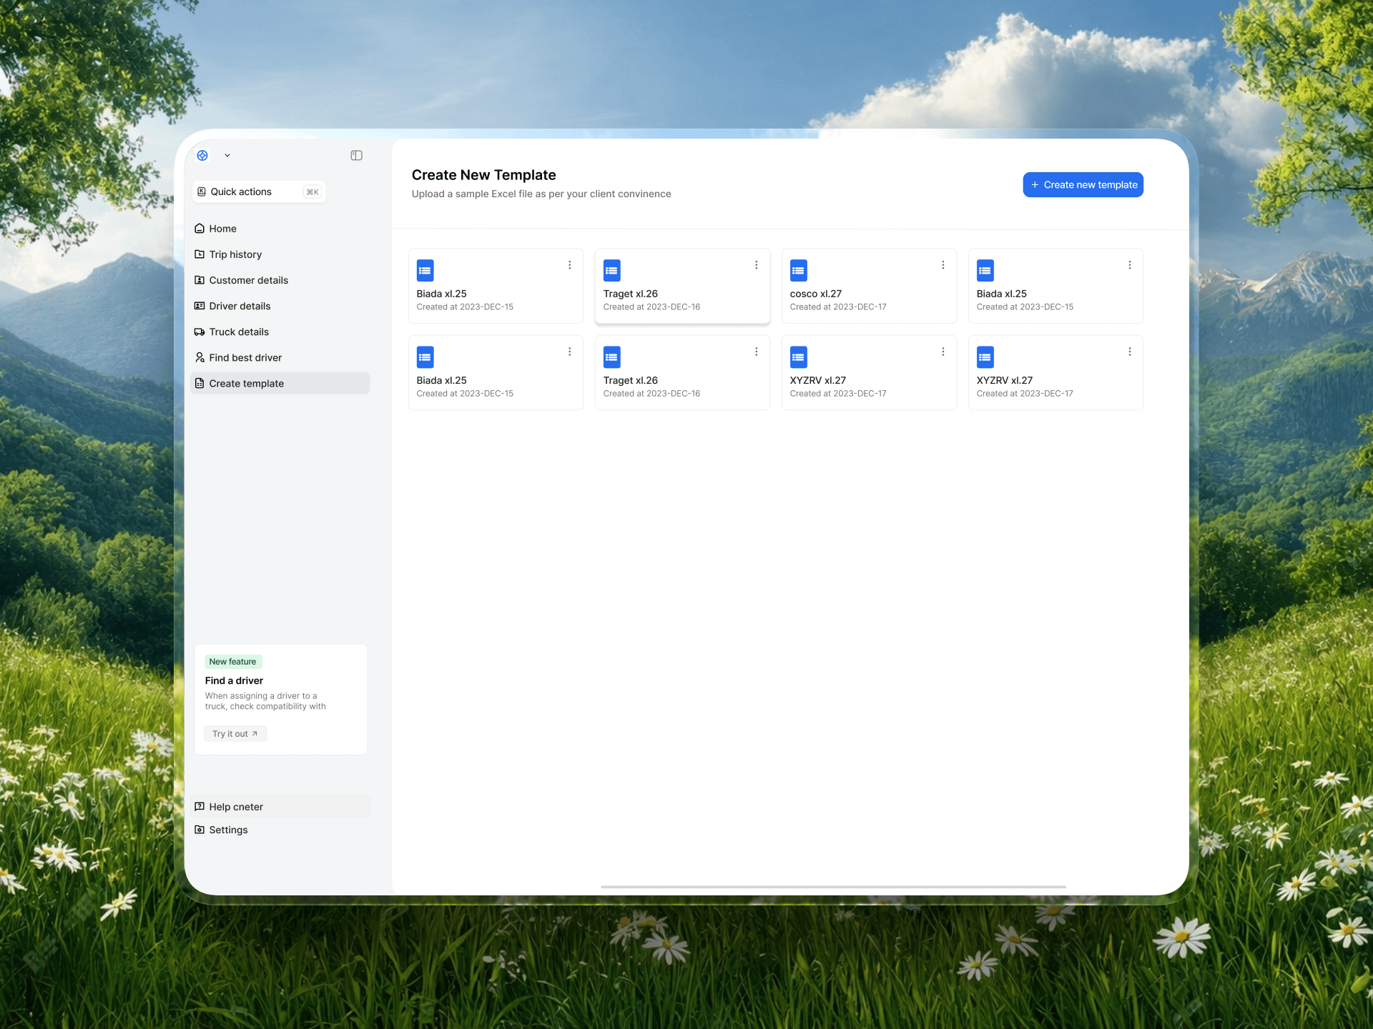Screen dimensions: 1373x1029
Task: Open the Quick actions search field
Action: click(259, 192)
